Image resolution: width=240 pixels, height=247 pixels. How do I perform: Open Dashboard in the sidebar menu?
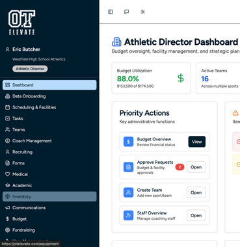49,85
